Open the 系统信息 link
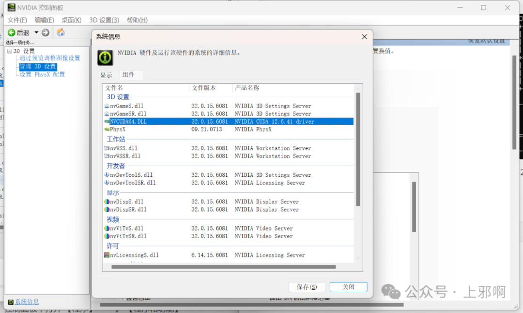 [27, 302]
